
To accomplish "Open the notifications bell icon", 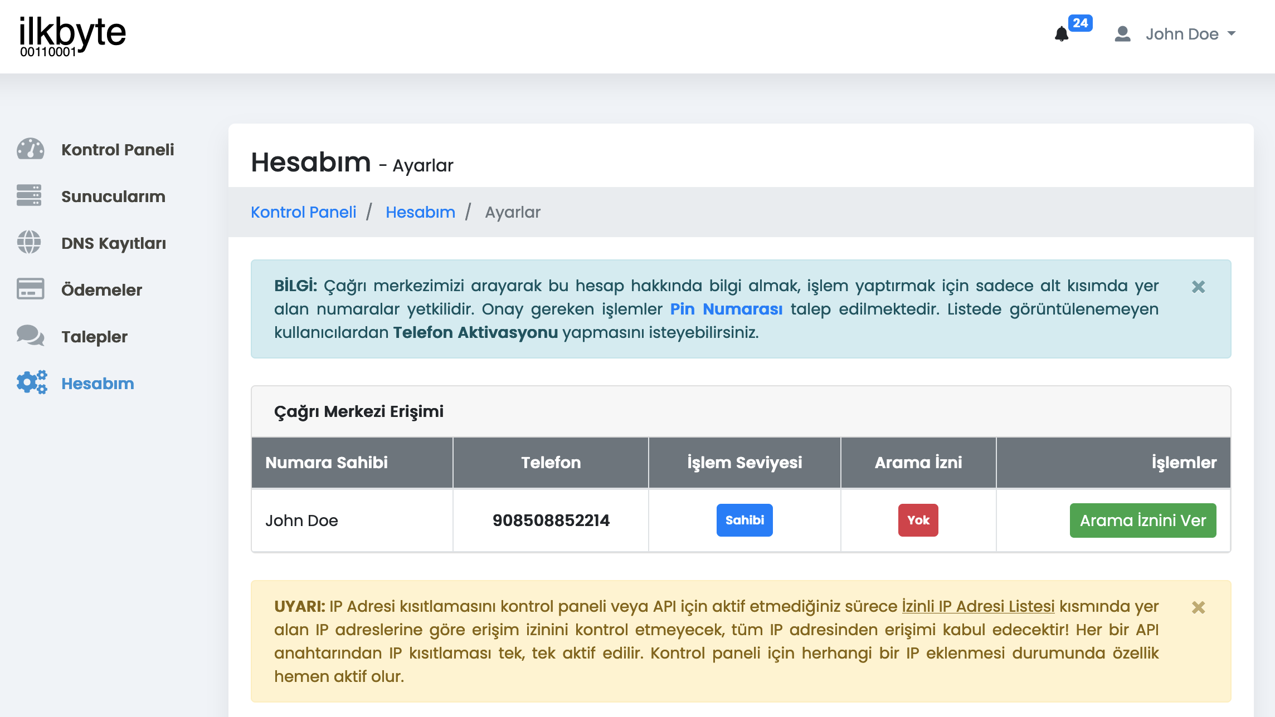I will point(1062,35).
